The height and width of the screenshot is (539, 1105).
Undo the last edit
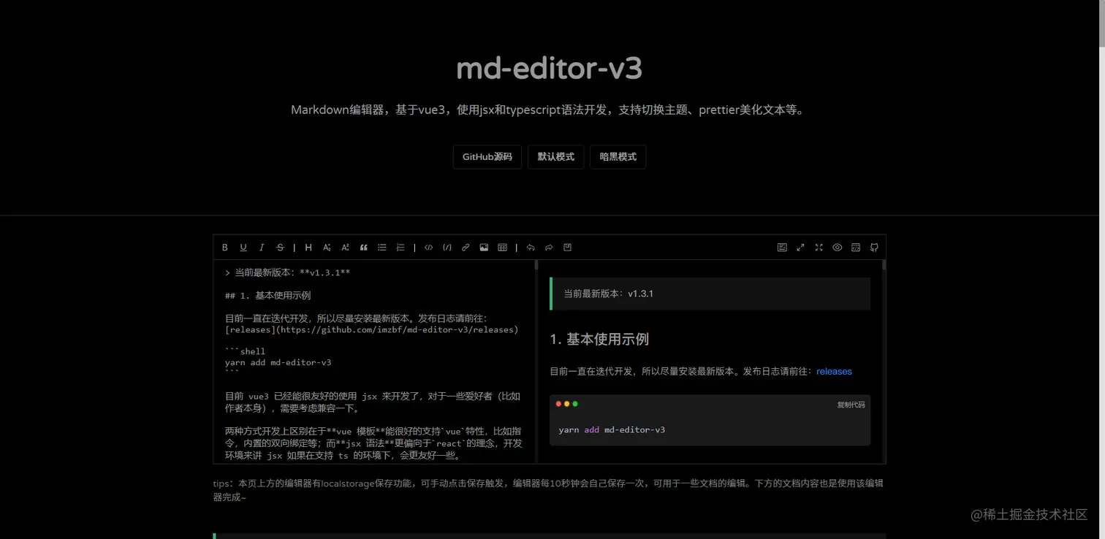(531, 248)
